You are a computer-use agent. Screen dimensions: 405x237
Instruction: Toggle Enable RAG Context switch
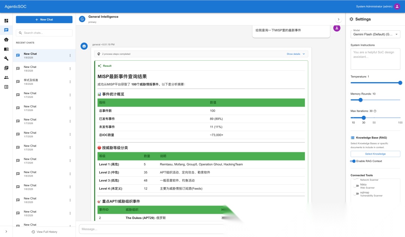(352, 161)
